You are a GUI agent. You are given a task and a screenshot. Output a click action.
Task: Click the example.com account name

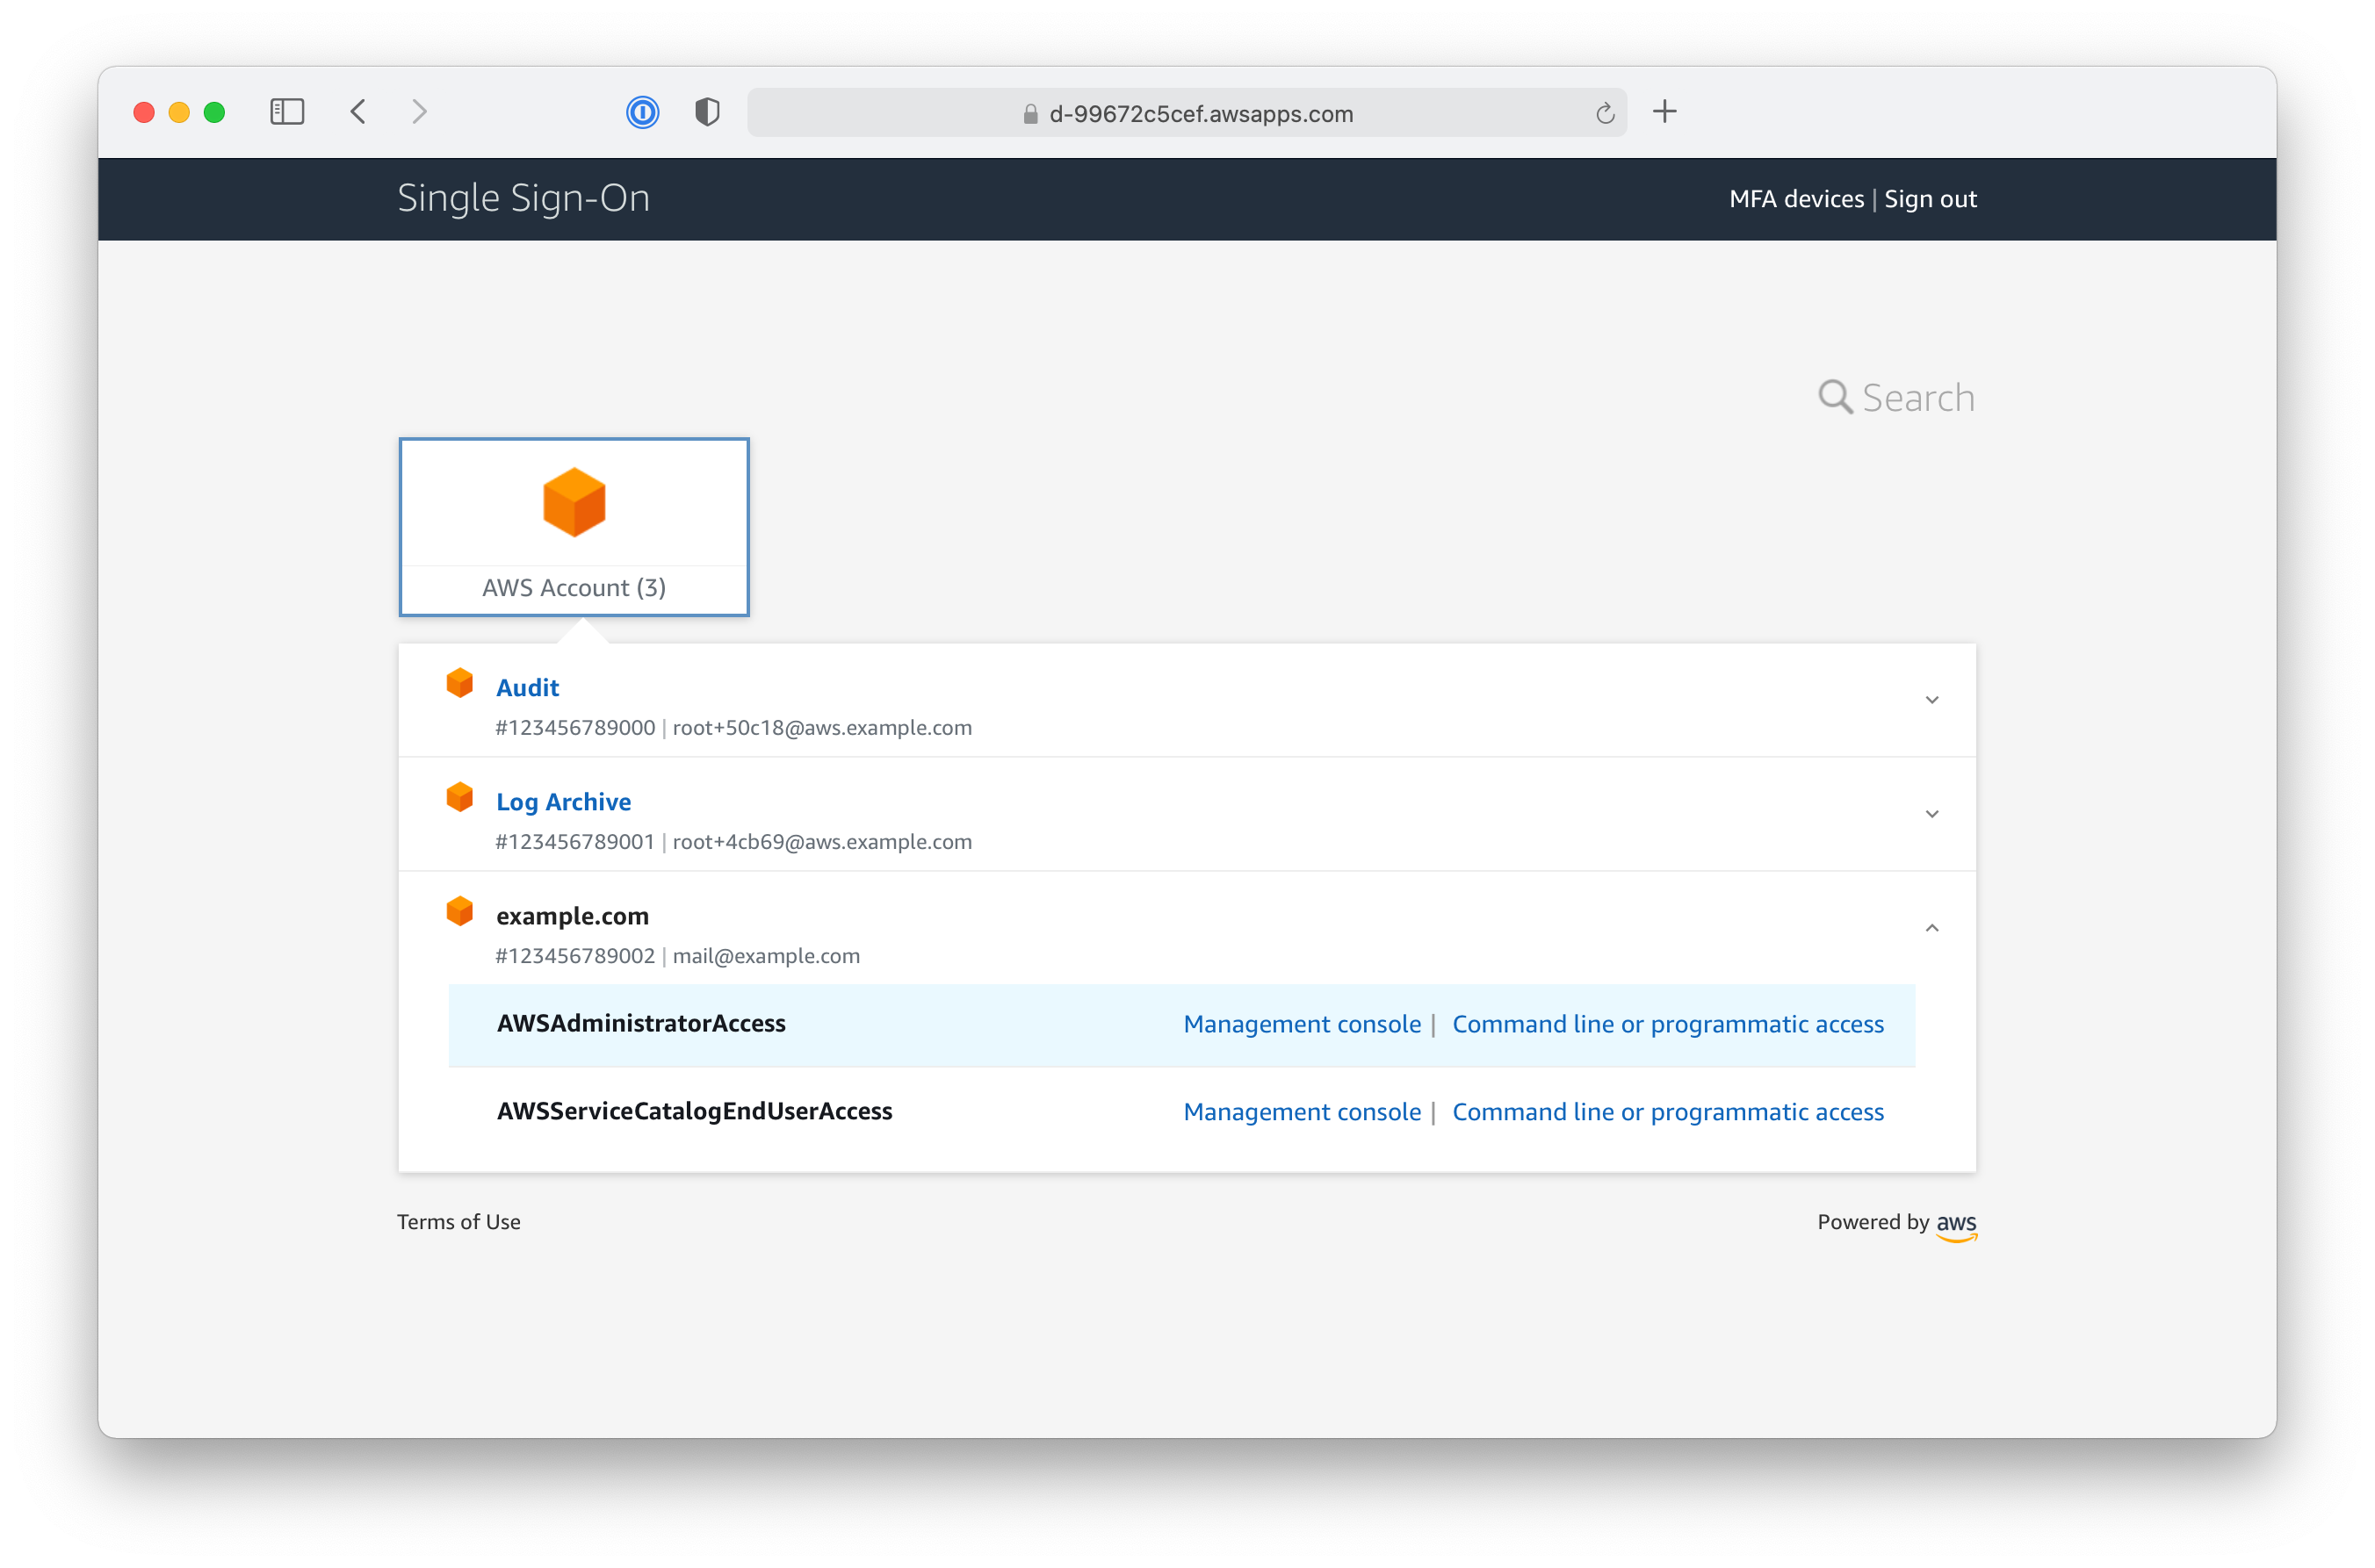coord(573,916)
